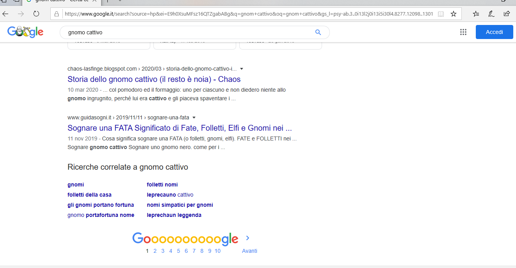The image size is (516, 268).
Task: Go to results page 9
Action: (x=210, y=251)
